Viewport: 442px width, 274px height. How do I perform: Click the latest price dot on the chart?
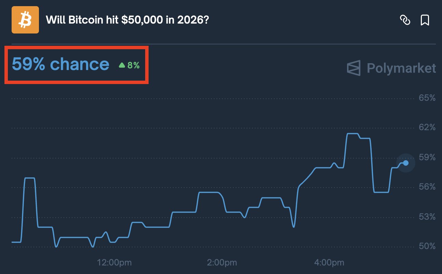[405, 163]
